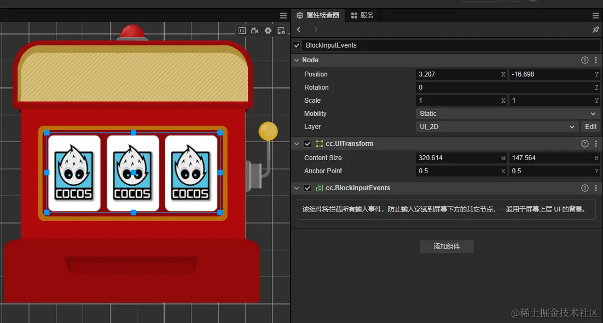Click the Scale X field
Screen dimensions: 603x323
461,101
